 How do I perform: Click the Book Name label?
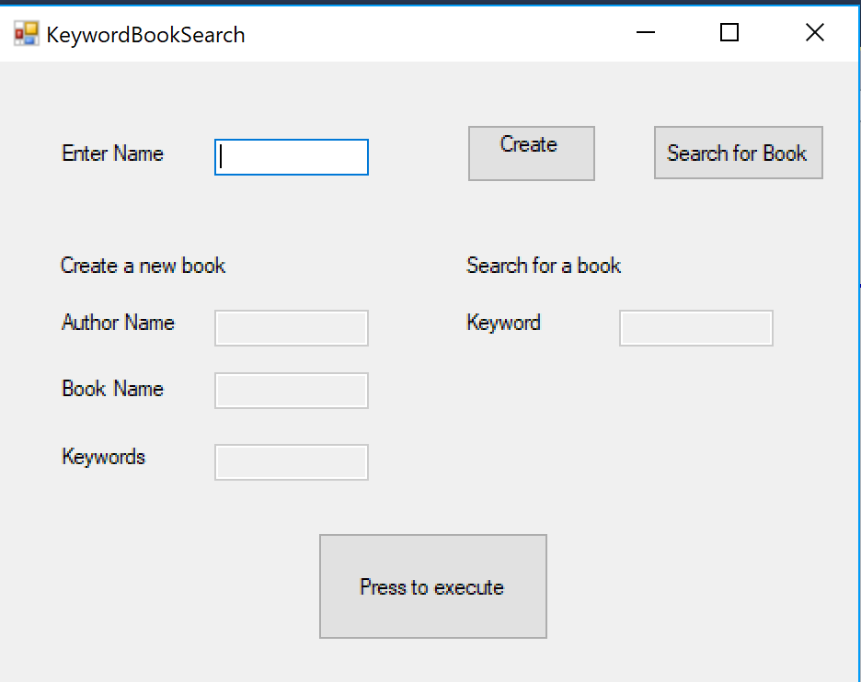pyautogui.click(x=112, y=389)
